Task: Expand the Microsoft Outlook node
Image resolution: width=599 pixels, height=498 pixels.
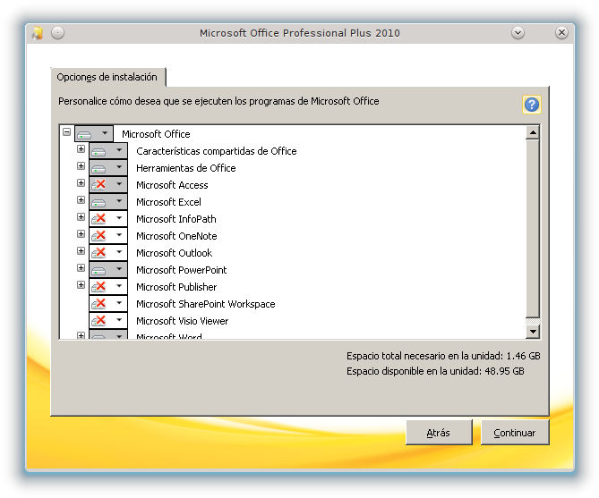Action: pos(81,250)
